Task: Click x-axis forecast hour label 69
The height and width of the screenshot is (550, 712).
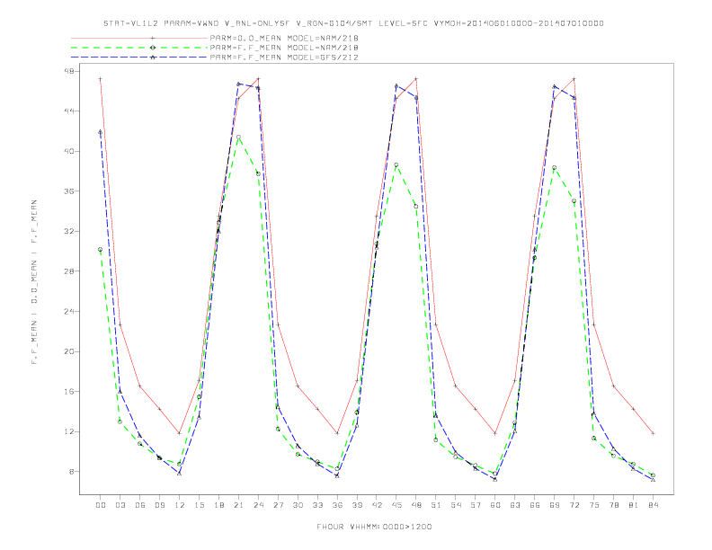Action: tap(555, 505)
